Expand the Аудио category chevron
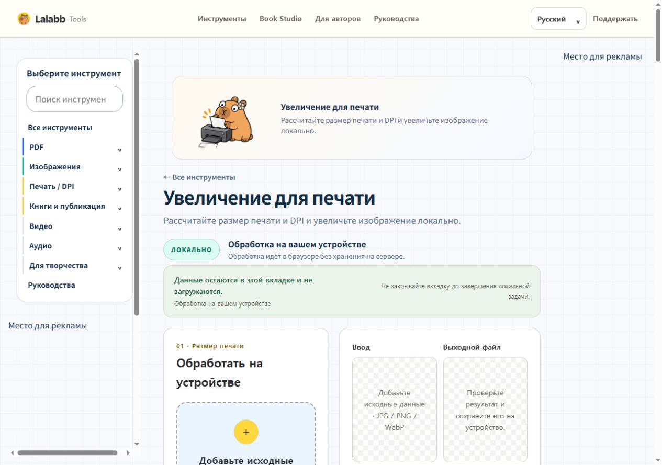The height and width of the screenshot is (465, 662). click(119, 248)
